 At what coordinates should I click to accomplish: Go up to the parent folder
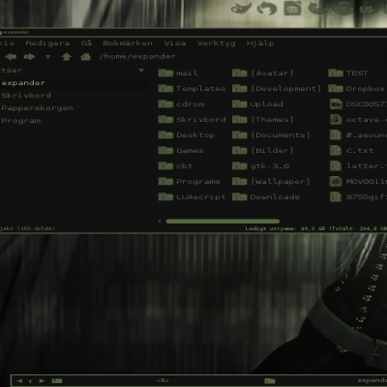66,57
